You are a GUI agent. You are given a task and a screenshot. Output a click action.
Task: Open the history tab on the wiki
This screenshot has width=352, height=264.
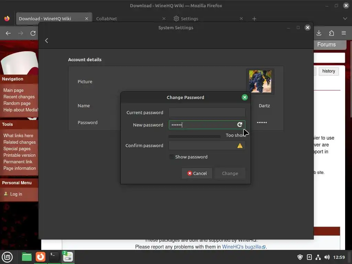[x=329, y=71]
